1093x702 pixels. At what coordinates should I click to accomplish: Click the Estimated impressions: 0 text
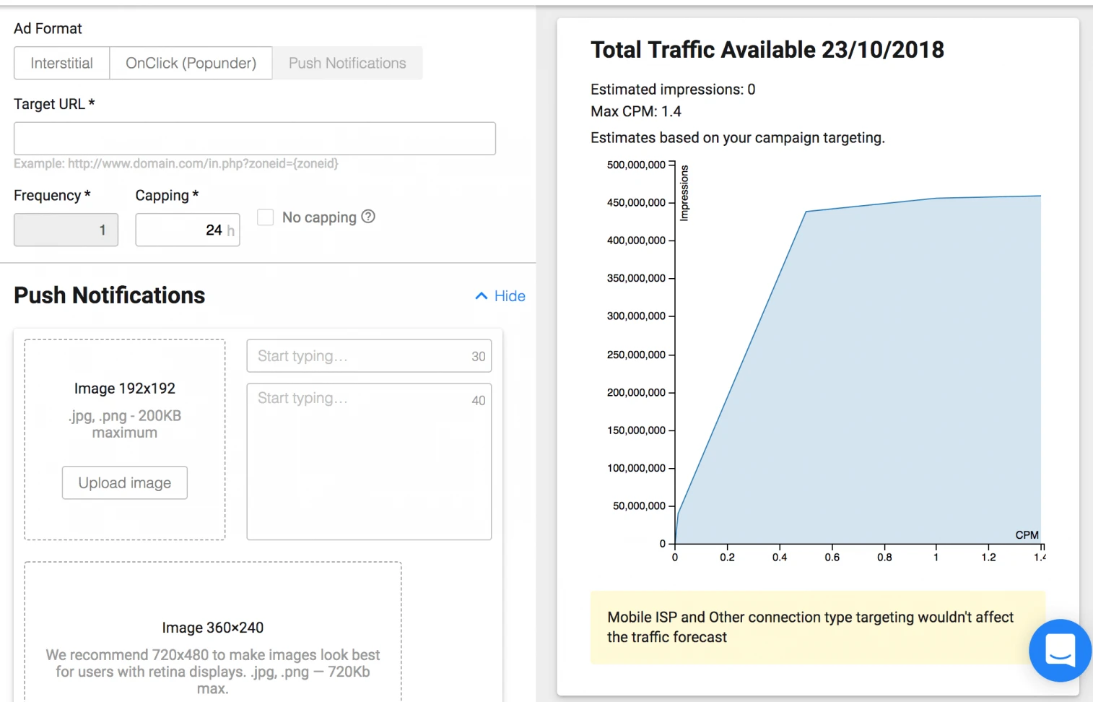pyautogui.click(x=673, y=90)
